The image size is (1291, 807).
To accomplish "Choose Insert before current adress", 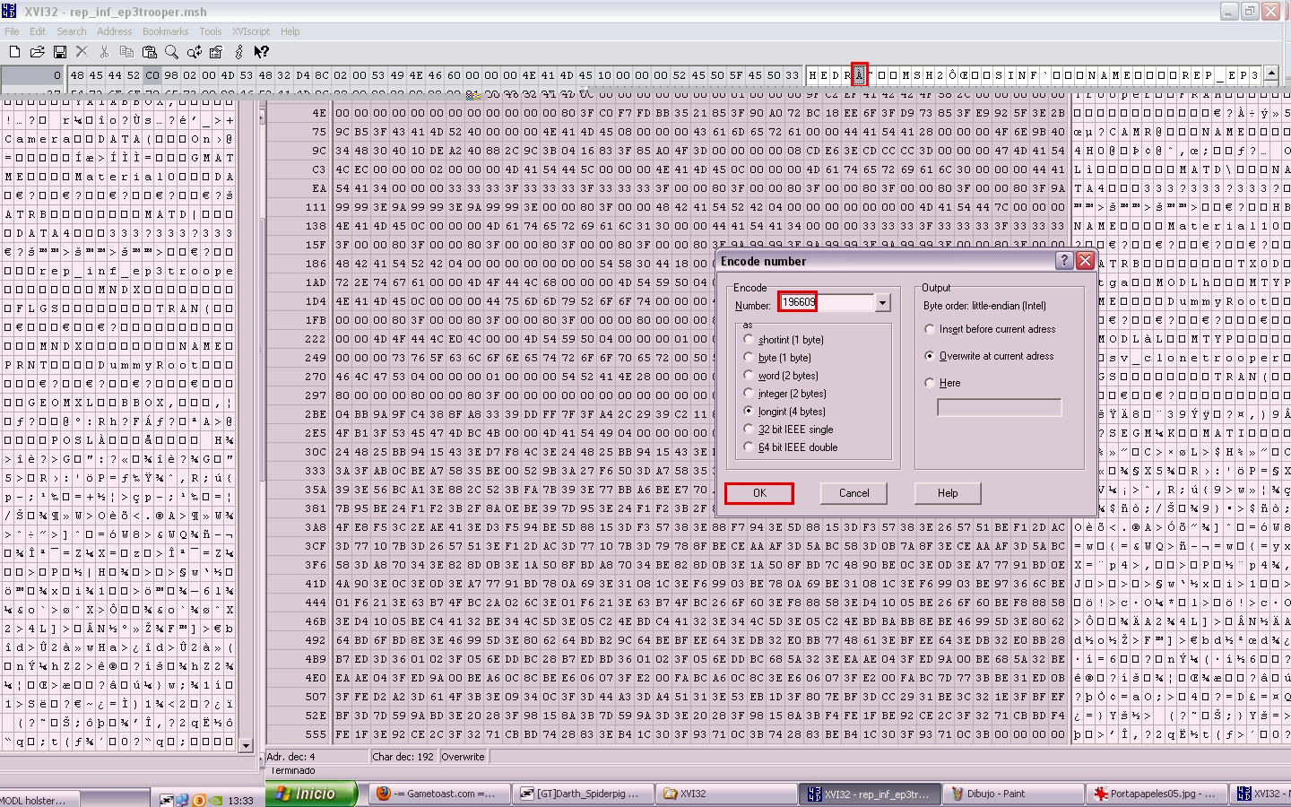I will [929, 329].
